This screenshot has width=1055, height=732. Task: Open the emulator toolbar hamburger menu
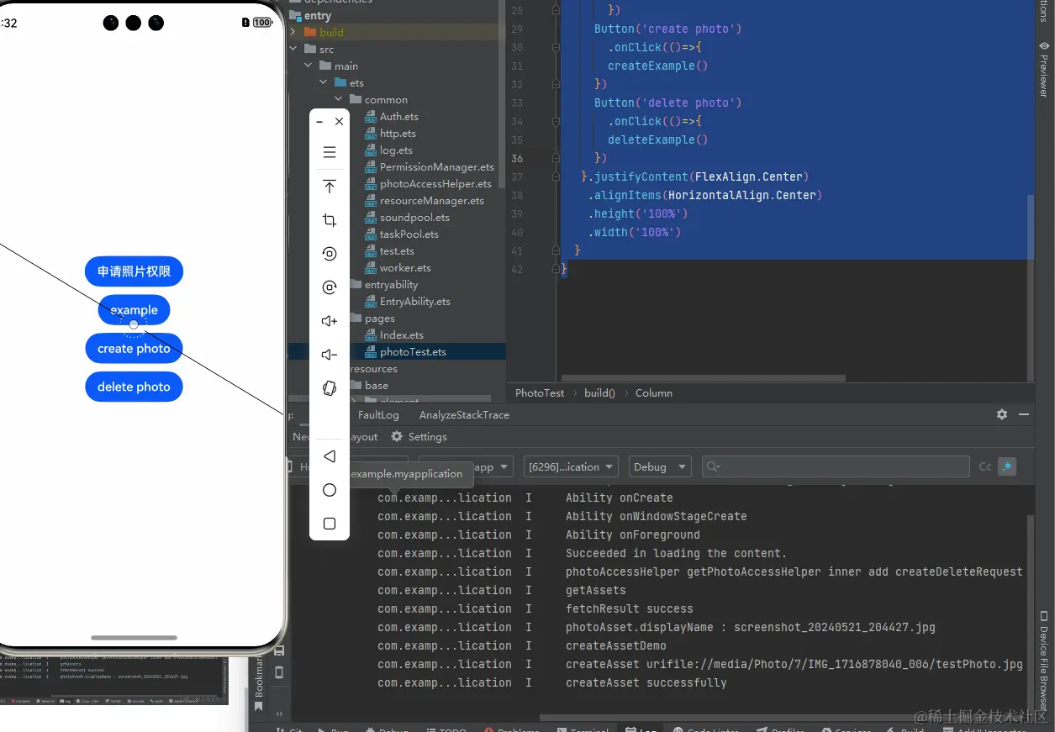coord(330,152)
